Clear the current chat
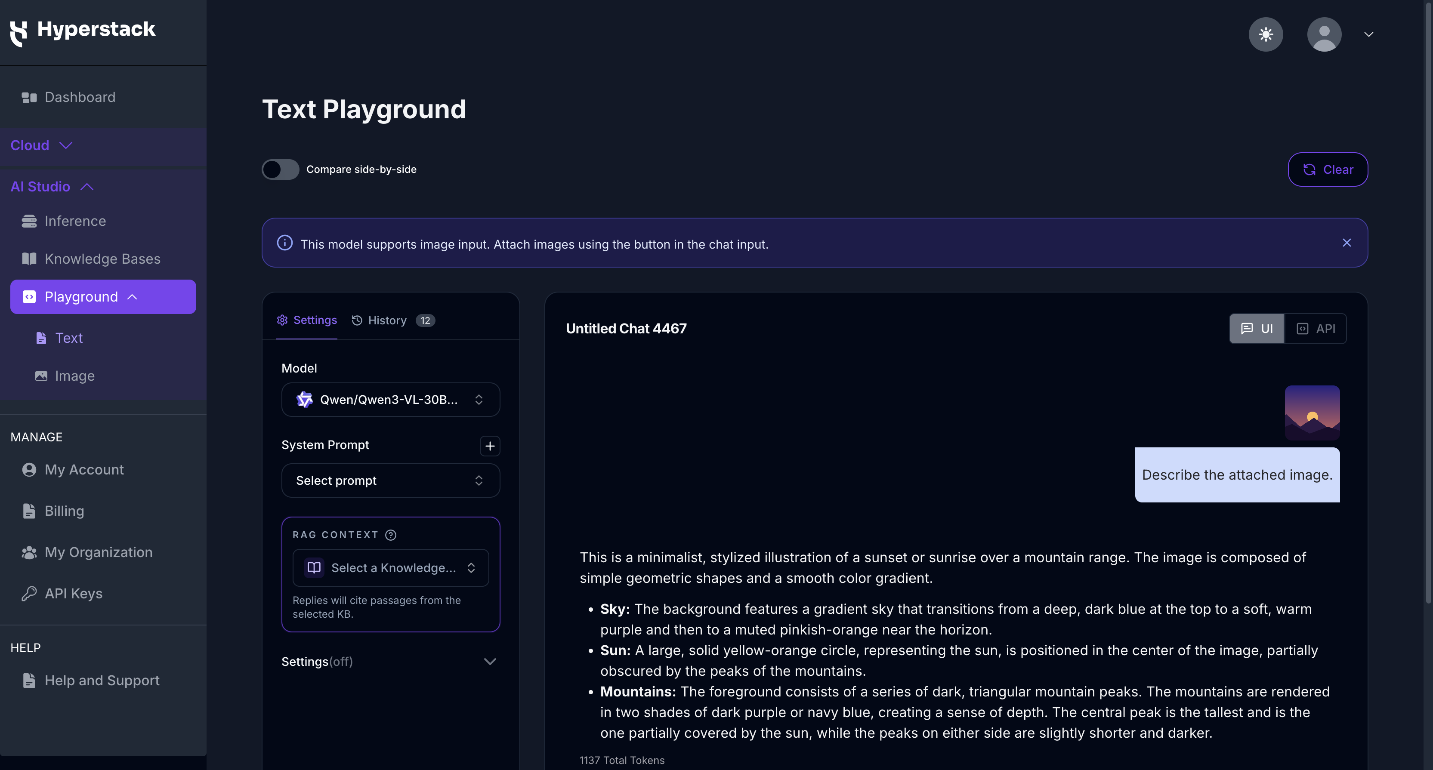Viewport: 1433px width, 770px height. (x=1328, y=169)
